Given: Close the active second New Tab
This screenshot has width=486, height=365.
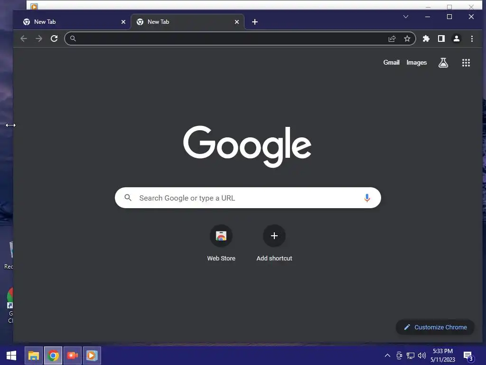Looking at the screenshot, I should [x=237, y=22].
